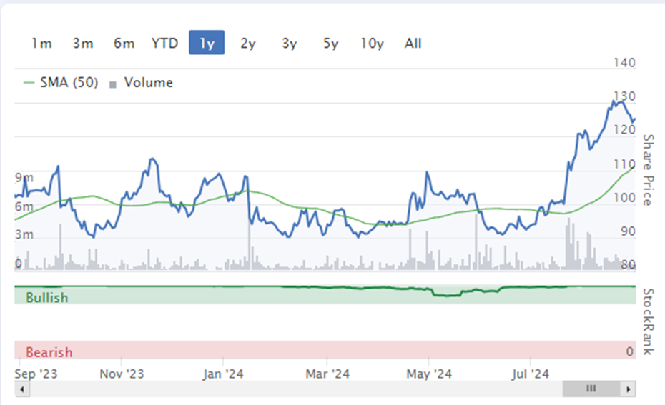Switch chart to 2y range
This screenshot has height=405, width=665.
[x=248, y=43]
